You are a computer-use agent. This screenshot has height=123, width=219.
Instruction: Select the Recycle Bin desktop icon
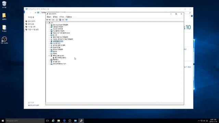[x=4, y=4]
